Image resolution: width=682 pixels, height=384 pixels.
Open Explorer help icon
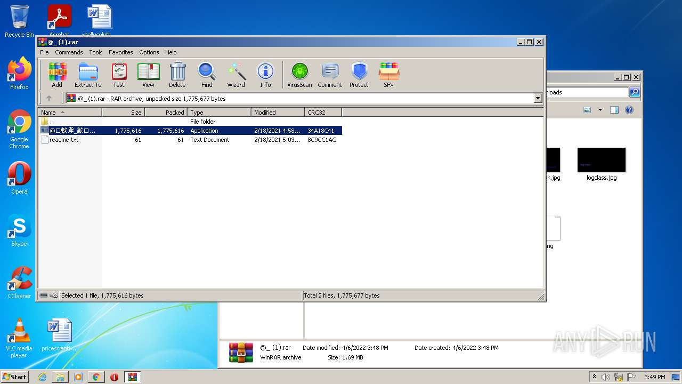pos(629,110)
